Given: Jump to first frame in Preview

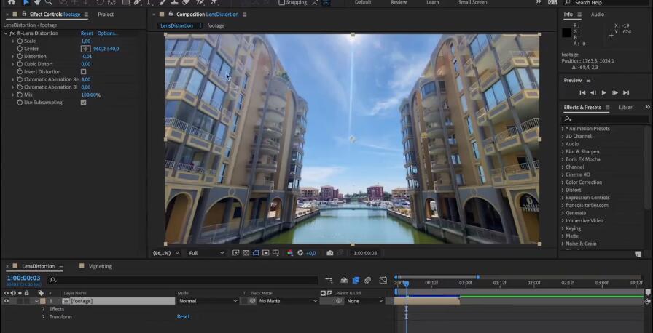Looking at the screenshot, I should tap(582, 92).
